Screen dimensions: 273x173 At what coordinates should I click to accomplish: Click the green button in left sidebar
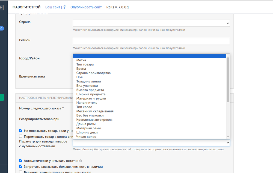click(x=2, y=97)
